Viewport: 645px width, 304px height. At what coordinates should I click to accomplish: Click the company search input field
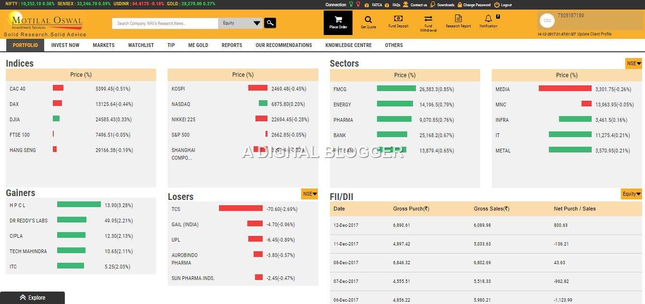click(x=165, y=23)
